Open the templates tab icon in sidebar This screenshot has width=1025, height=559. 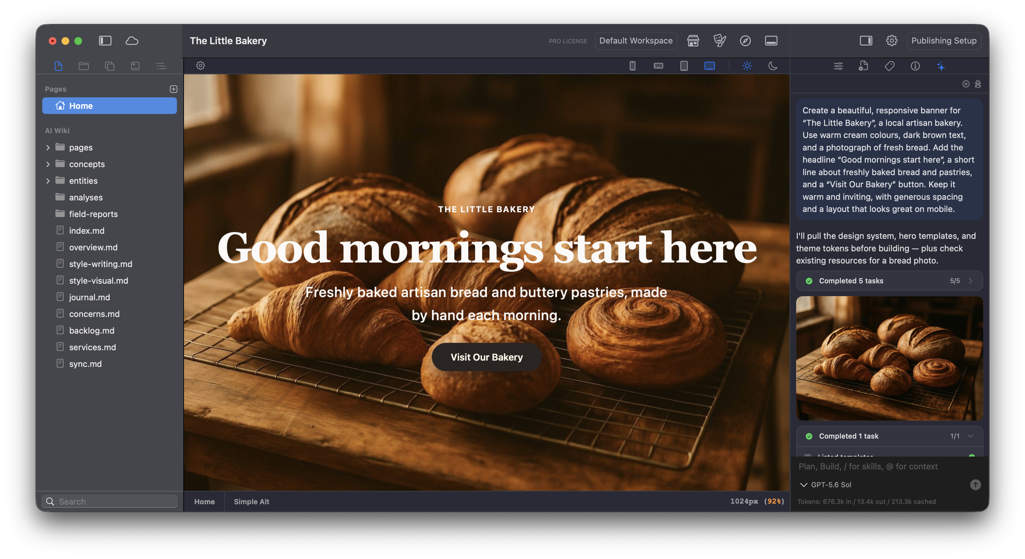pos(135,66)
